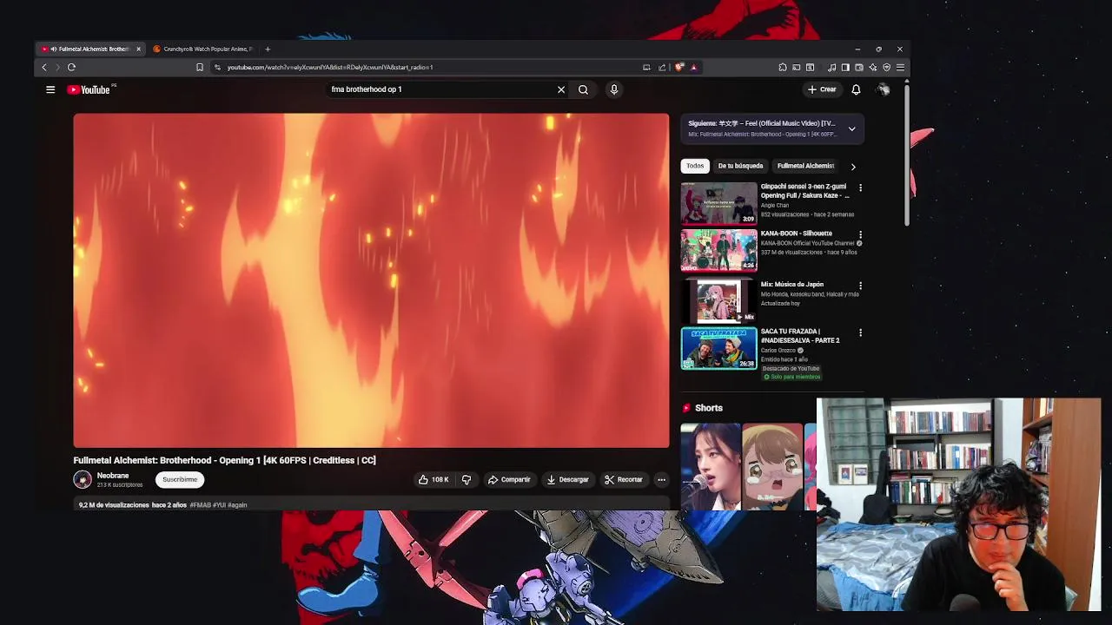Screen dimensions: 1112x625
Task: Select the De tu búsqueda chip
Action: [x=740, y=166]
